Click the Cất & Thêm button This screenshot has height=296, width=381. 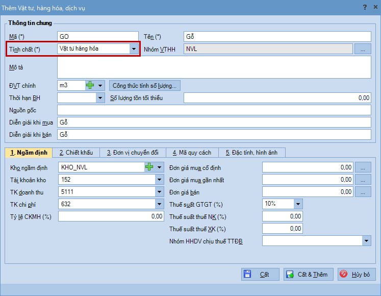tap(309, 274)
